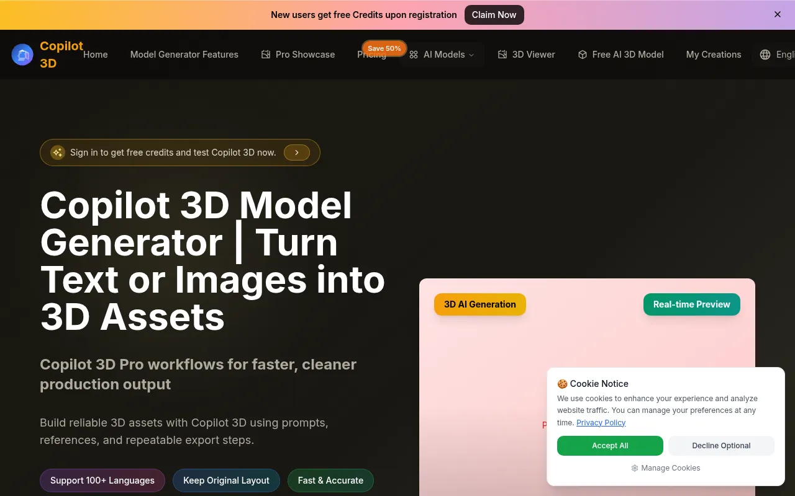This screenshot has width=795, height=496.
Task: Click the AI Models grid icon
Action: click(x=414, y=55)
